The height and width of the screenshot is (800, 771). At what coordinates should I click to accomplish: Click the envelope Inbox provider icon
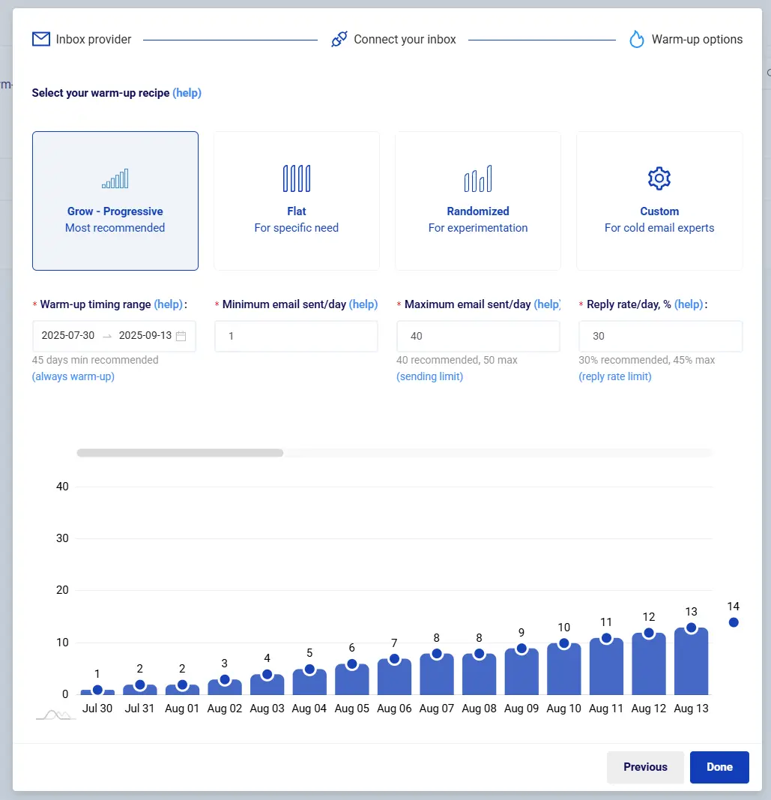[x=40, y=39]
